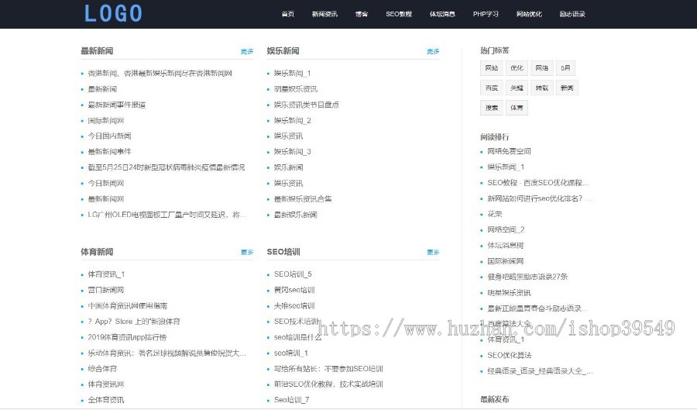The height and width of the screenshot is (410, 697).
Task: Click 更多 beside the 娱乐新闻 heading
Action: pos(433,52)
